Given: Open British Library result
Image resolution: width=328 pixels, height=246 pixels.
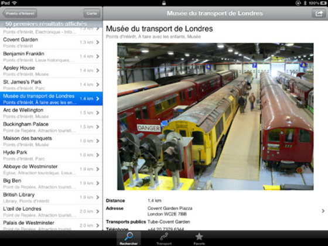Looking at the screenshot, I should [52, 197].
